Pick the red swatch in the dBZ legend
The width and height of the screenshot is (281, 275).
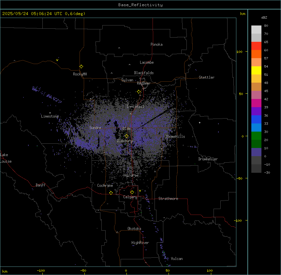point(256,46)
